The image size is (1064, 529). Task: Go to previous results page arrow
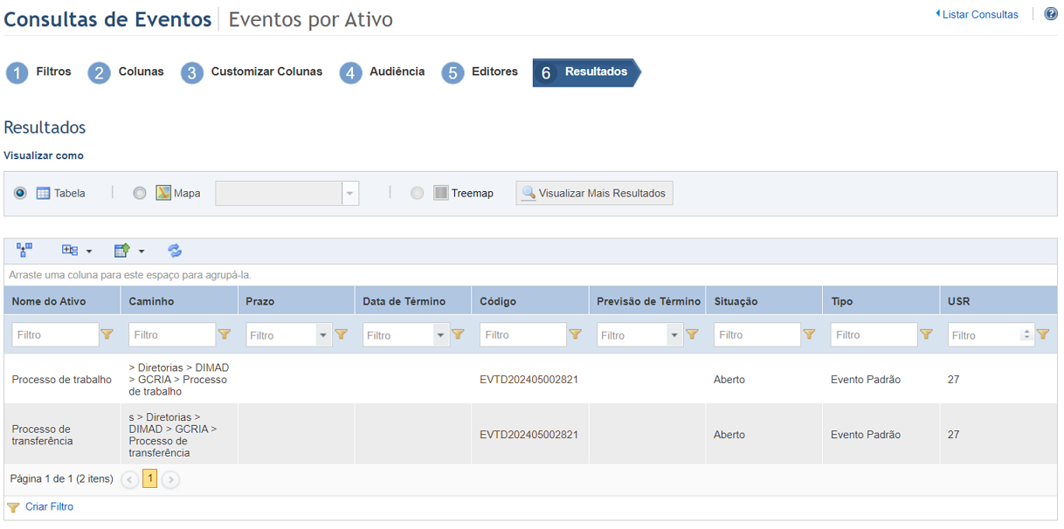(x=129, y=479)
